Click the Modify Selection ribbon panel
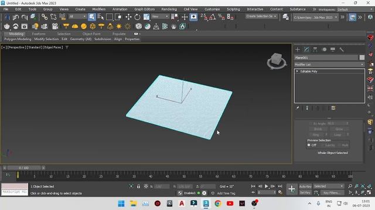This screenshot has width=375, height=210. [46, 39]
